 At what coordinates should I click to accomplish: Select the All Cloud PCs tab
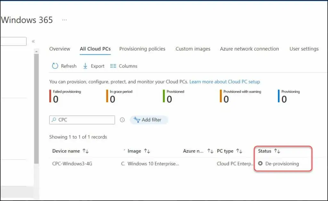[95, 49]
